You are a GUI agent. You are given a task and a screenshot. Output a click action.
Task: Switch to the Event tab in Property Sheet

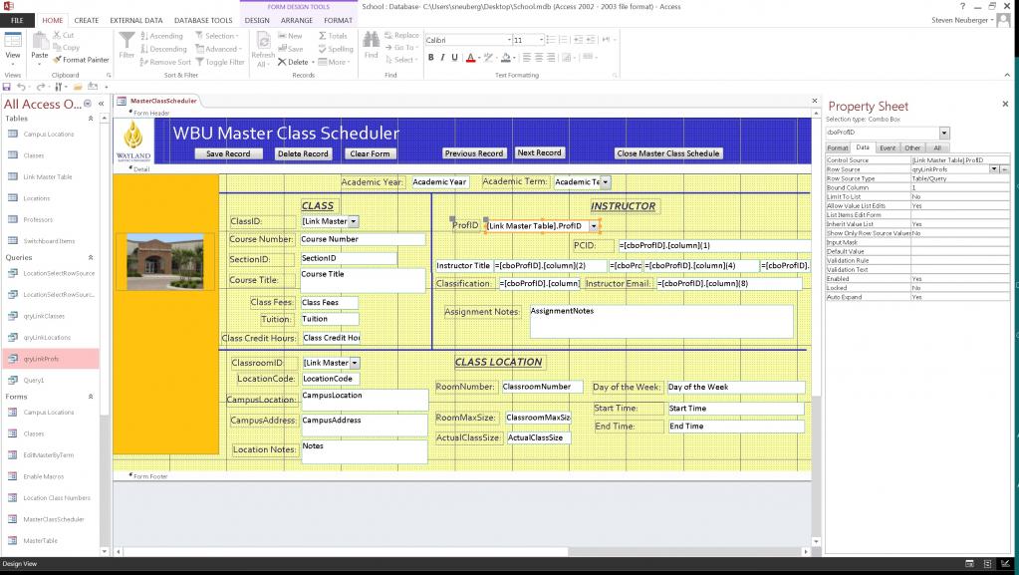[888, 148]
